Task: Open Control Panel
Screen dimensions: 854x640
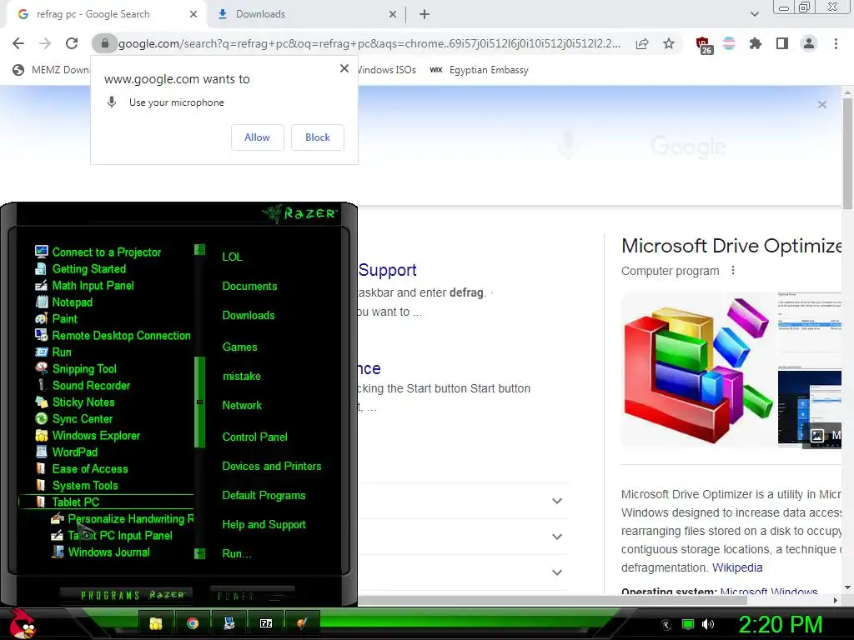Action: click(x=254, y=437)
